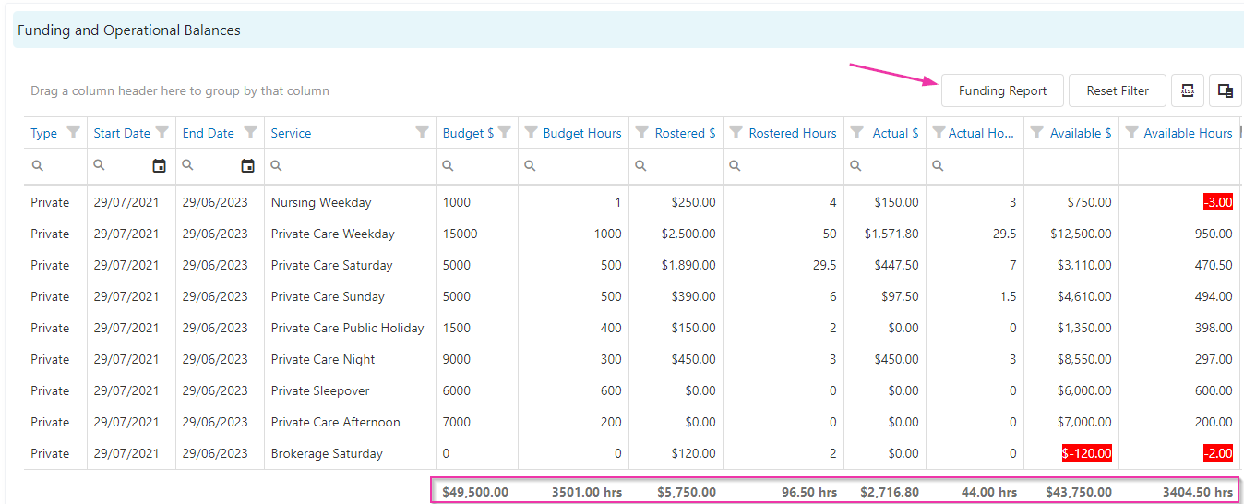Click search magnifier in Budget Hours filter
Image resolution: width=1244 pixels, height=504 pixels.
(531, 166)
